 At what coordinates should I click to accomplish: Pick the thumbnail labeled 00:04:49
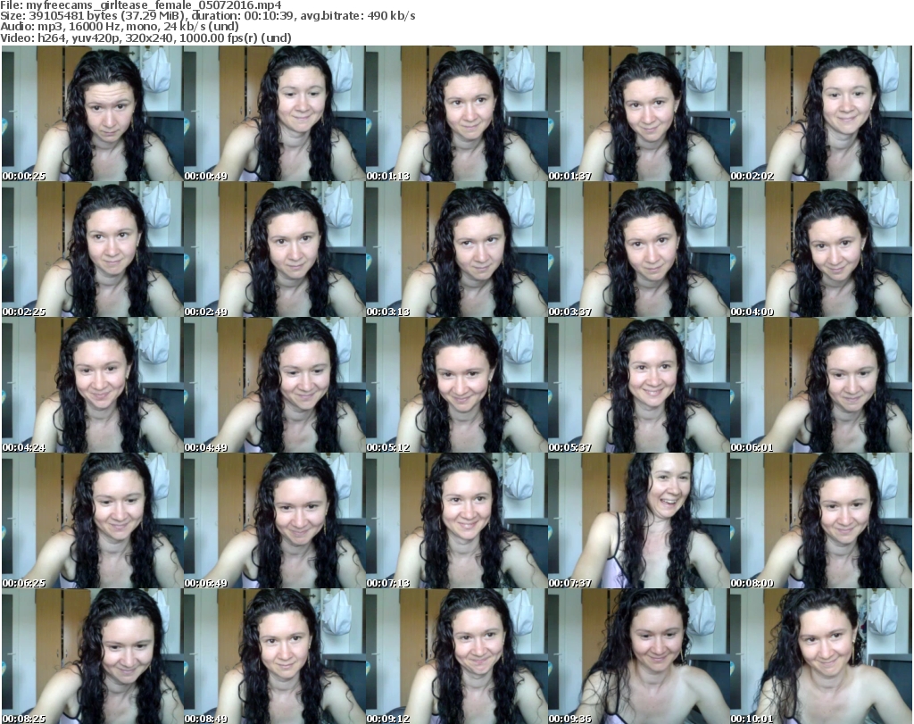coord(275,386)
